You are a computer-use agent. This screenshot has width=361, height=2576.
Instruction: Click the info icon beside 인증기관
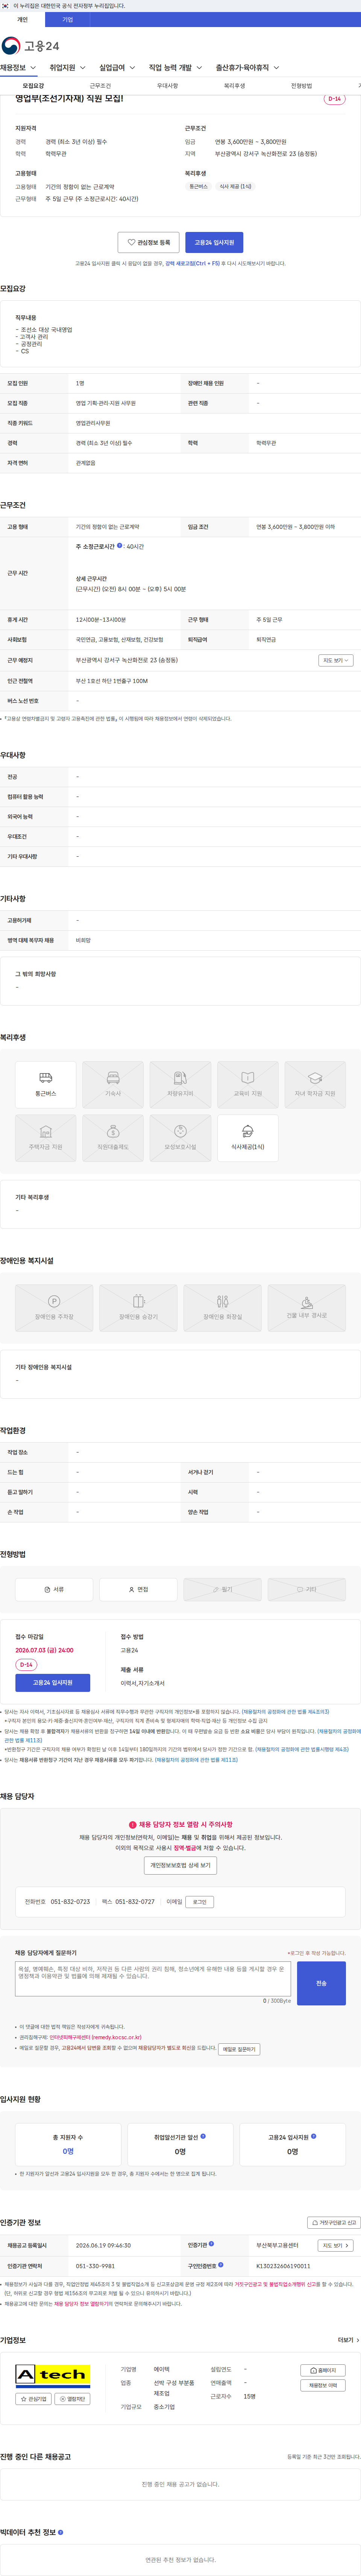[x=211, y=2244]
